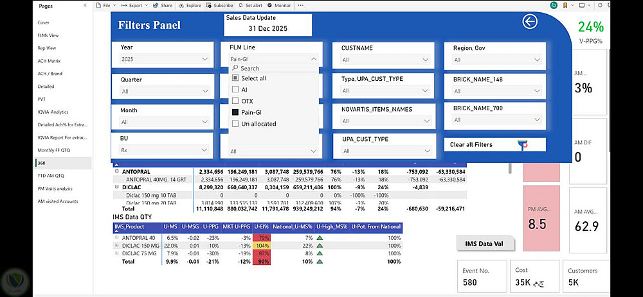The width and height of the screenshot is (643, 297).
Task: Click the Share toolbar button
Action: (163, 5)
